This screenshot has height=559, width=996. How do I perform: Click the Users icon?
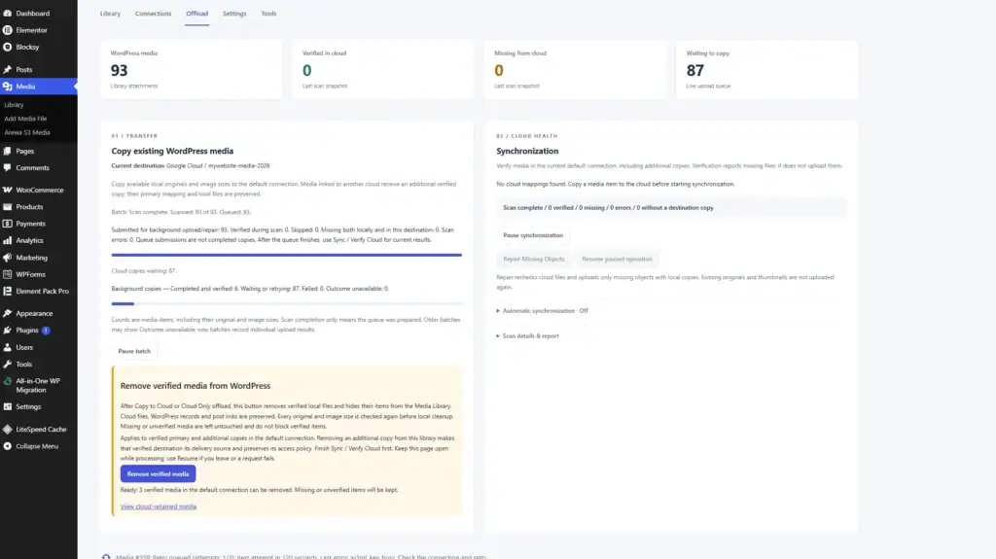point(7,347)
